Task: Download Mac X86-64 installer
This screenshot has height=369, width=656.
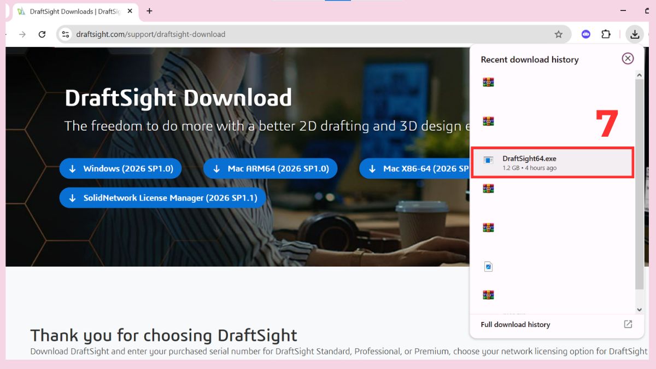Action: point(414,169)
